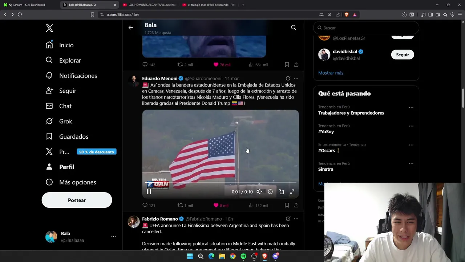This screenshot has height=262, width=465.
Task: Open account menu dots next to Bala
Action: coord(113,237)
